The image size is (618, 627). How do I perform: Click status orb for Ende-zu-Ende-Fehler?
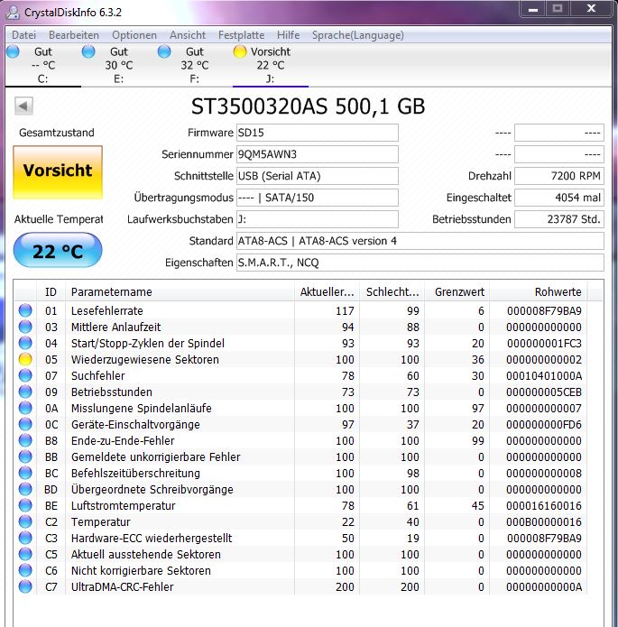25,440
